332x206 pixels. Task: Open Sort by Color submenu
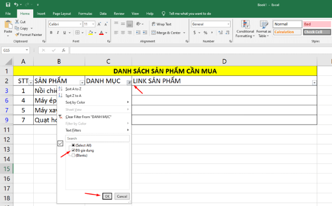pyautogui.click(x=94, y=102)
